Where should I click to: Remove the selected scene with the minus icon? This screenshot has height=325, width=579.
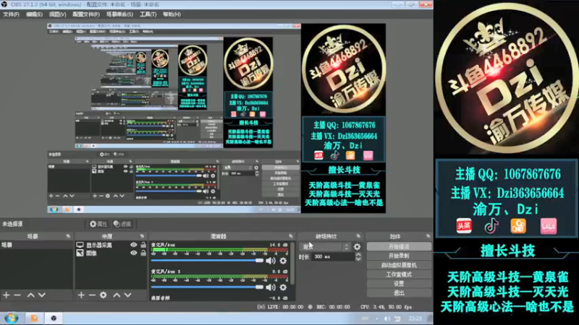point(17,295)
